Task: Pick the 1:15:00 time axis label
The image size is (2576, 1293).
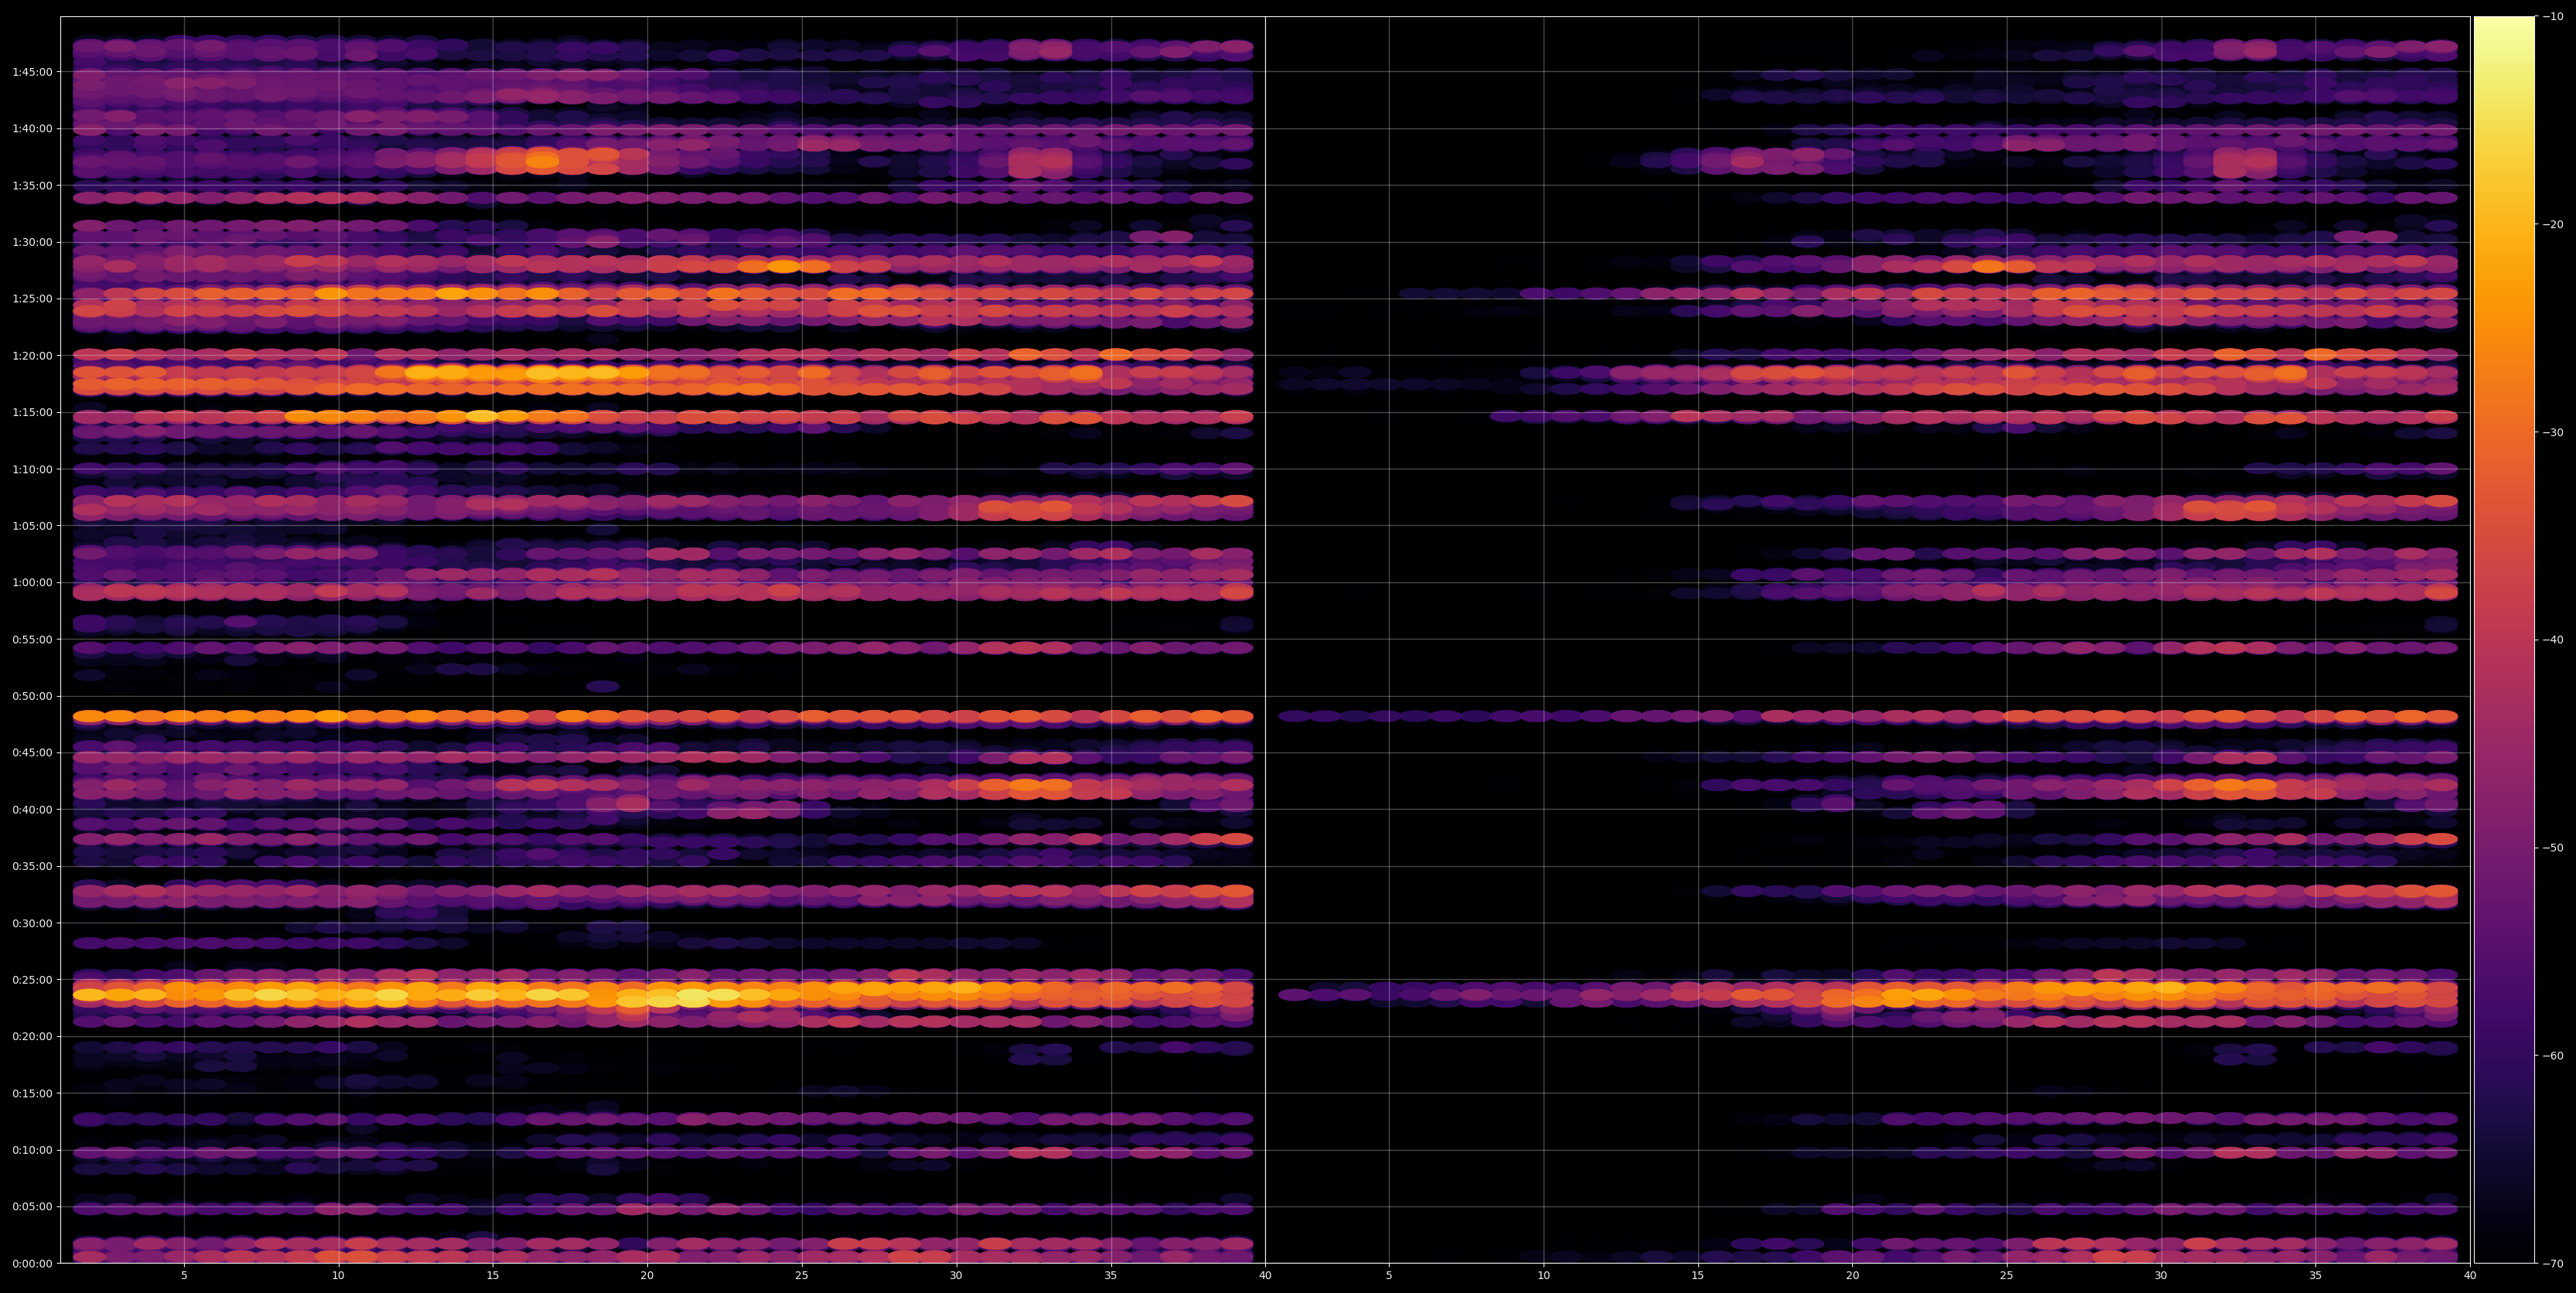Action: pyautogui.click(x=32, y=412)
